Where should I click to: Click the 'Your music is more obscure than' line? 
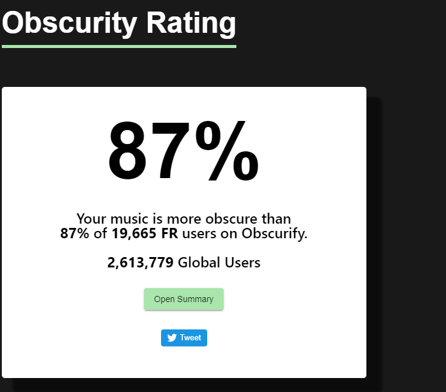click(184, 219)
